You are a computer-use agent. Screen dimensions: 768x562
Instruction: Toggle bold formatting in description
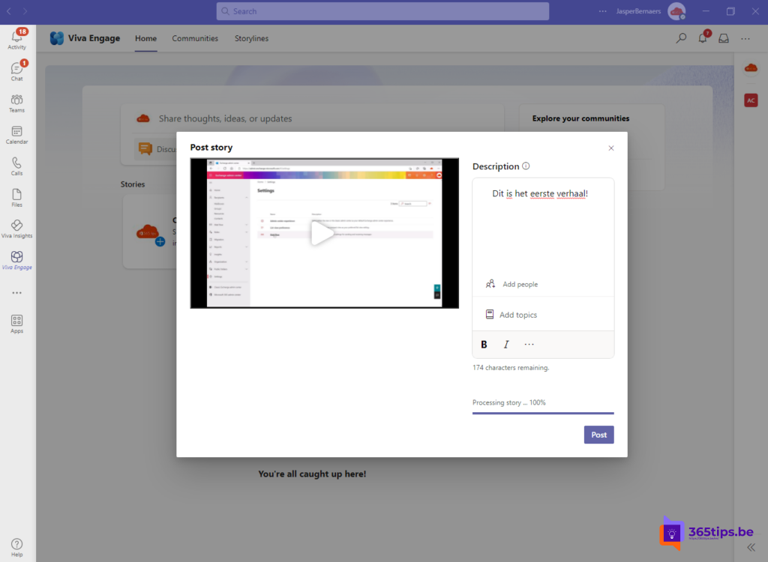484,345
